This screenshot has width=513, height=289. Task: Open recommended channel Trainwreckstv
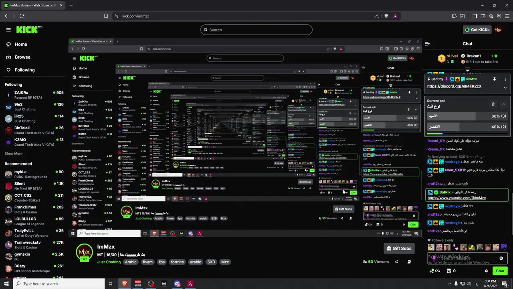coord(34,245)
